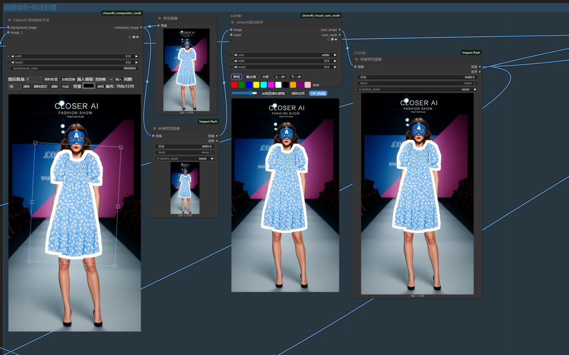
Task: Toggle the block switch in the middle 桥接预览图像 node
Action: [x=212, y=152]
